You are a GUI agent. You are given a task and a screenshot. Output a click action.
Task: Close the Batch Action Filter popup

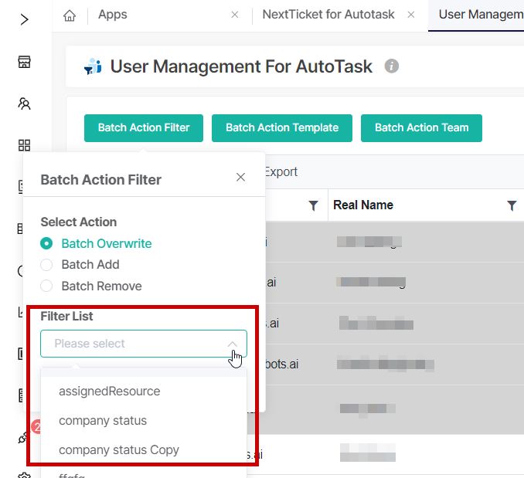[240, 178]
